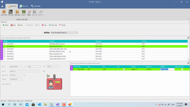Image resolution: width=190 pixels, height=107 pixels.
Task: Expand row D18CQCN01 in class grid
Action: [x=5, y=56]
